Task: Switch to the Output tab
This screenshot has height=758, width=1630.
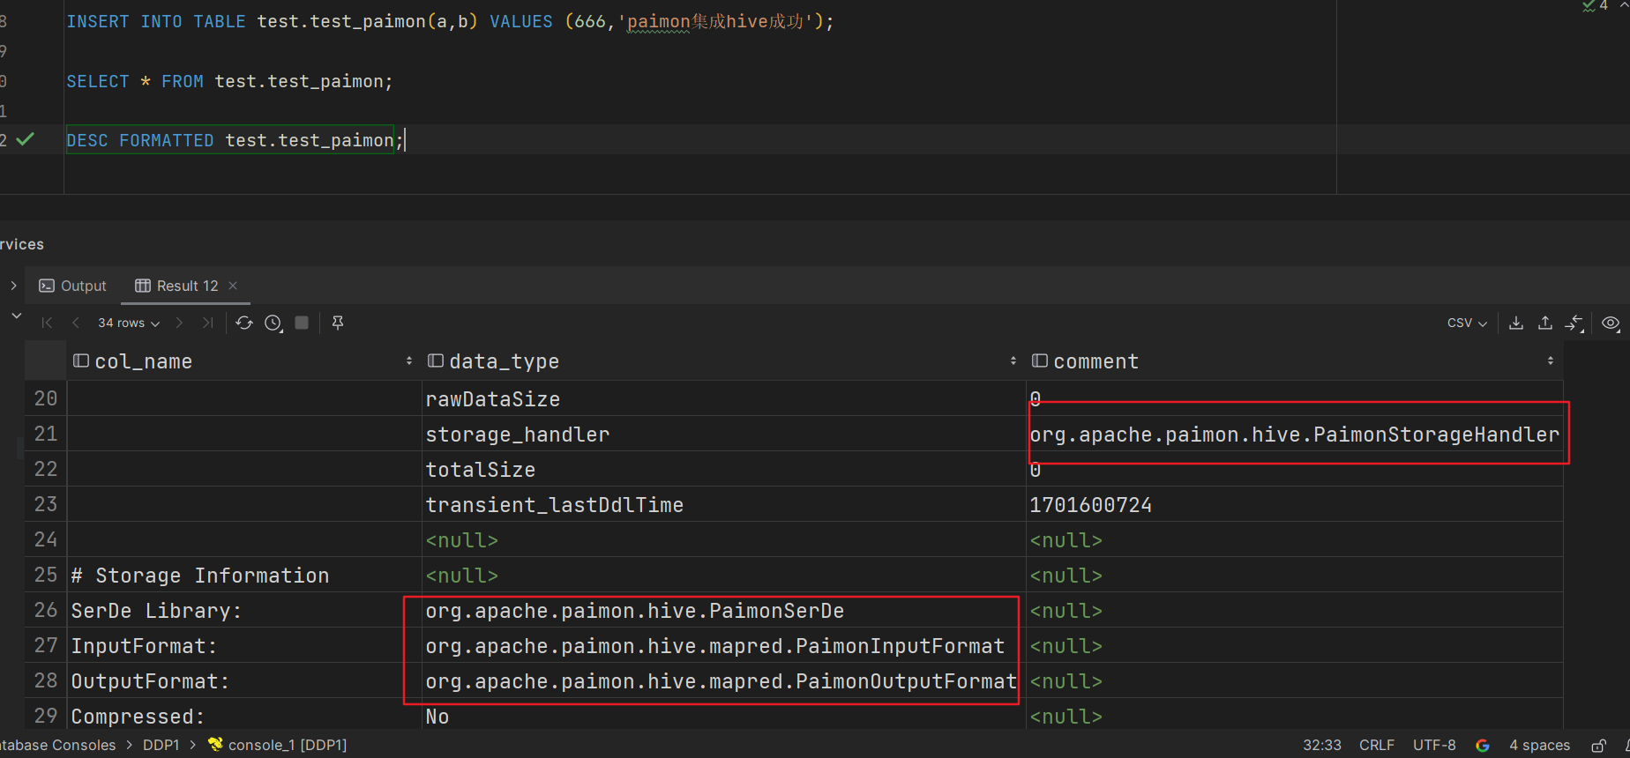Action: click(73, 286)
